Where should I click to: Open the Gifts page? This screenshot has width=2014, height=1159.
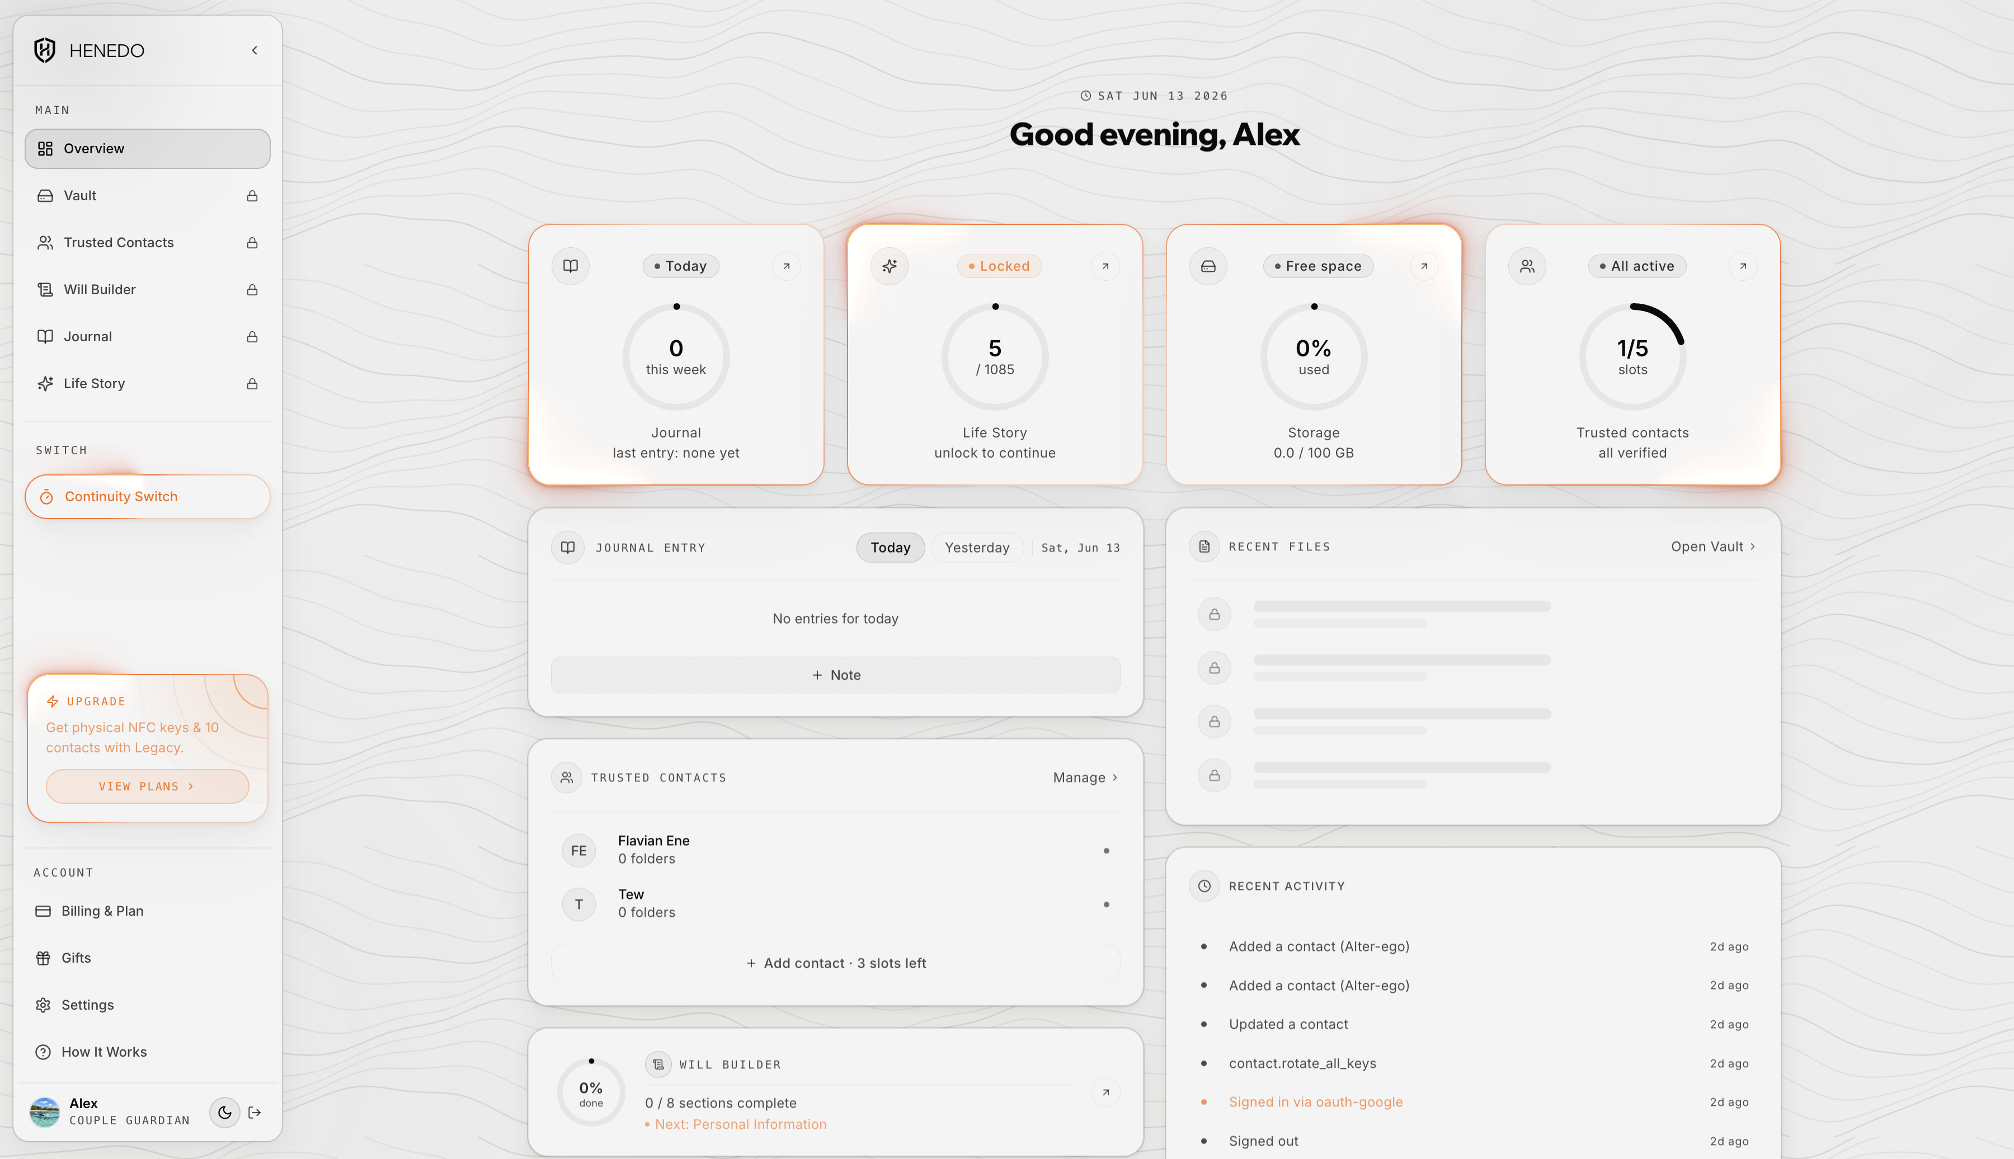pos(147,958)
